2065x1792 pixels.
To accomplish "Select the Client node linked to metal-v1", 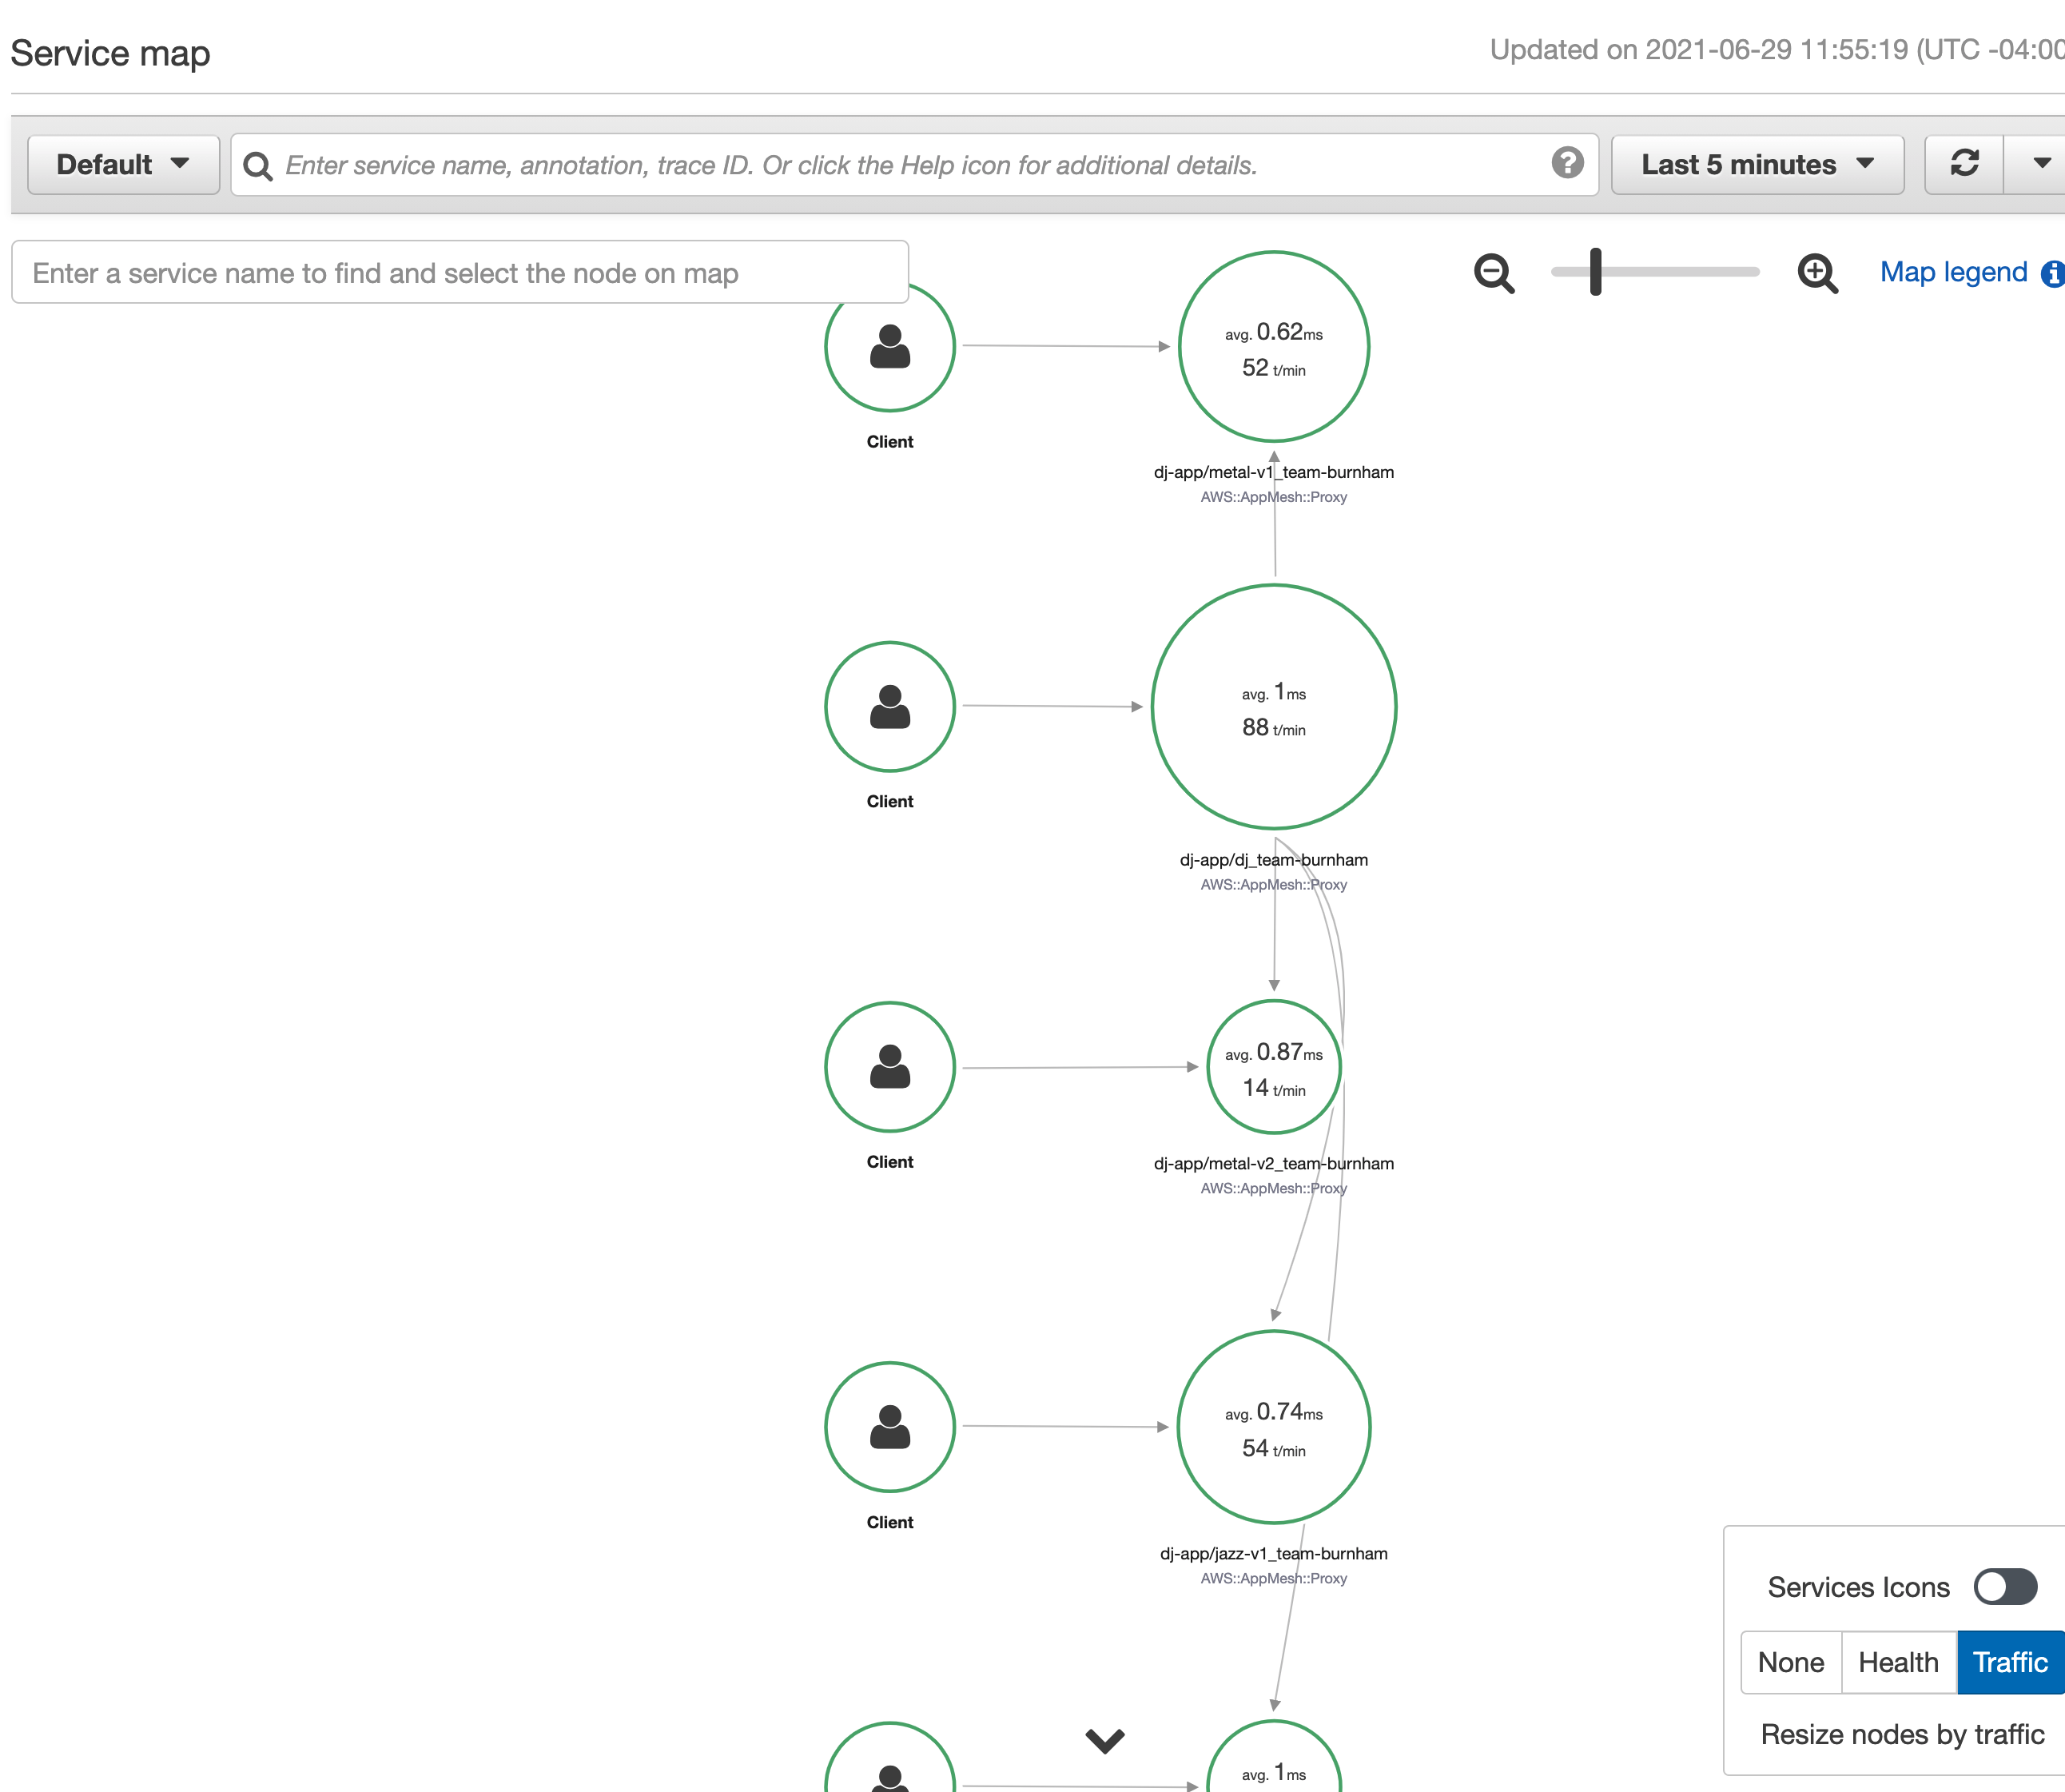I will click(x=890, y=346).
